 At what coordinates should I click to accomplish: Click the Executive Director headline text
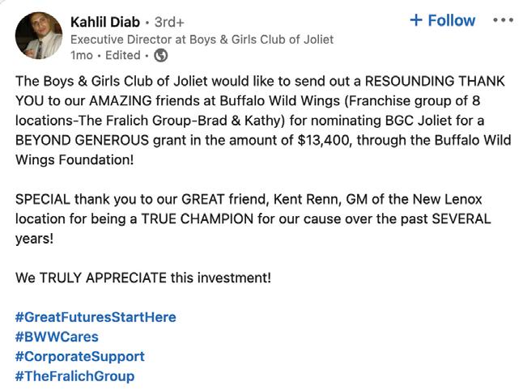tap(202, 40)
